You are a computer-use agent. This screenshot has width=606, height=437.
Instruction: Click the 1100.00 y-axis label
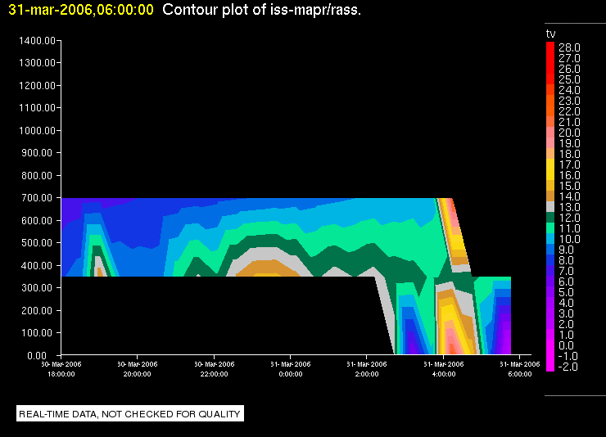coord(37,107)
